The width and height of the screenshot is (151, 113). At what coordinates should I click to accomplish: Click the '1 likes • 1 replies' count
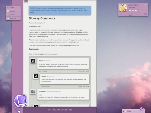[42, 102]
